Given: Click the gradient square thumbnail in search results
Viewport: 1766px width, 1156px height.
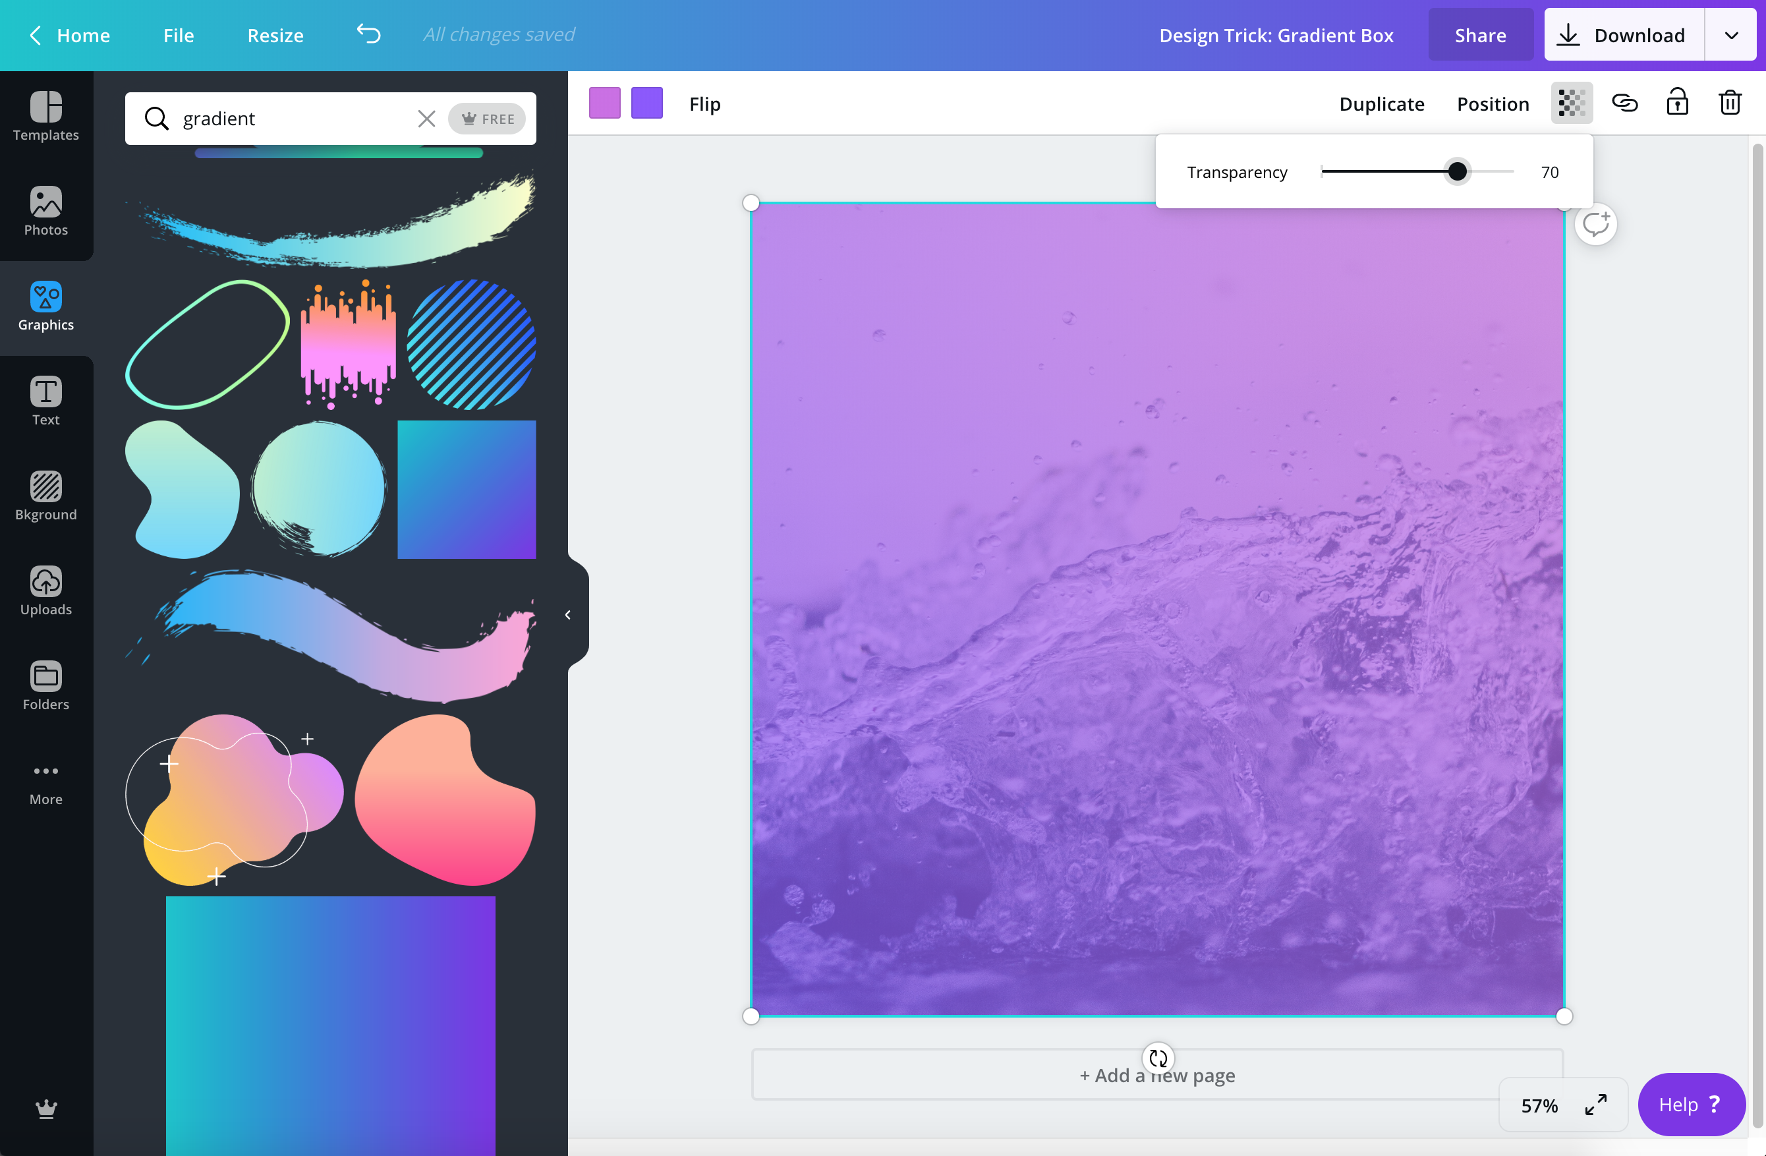Looking at the screenshot, I should pyautogui.click(x=469, y=489).
